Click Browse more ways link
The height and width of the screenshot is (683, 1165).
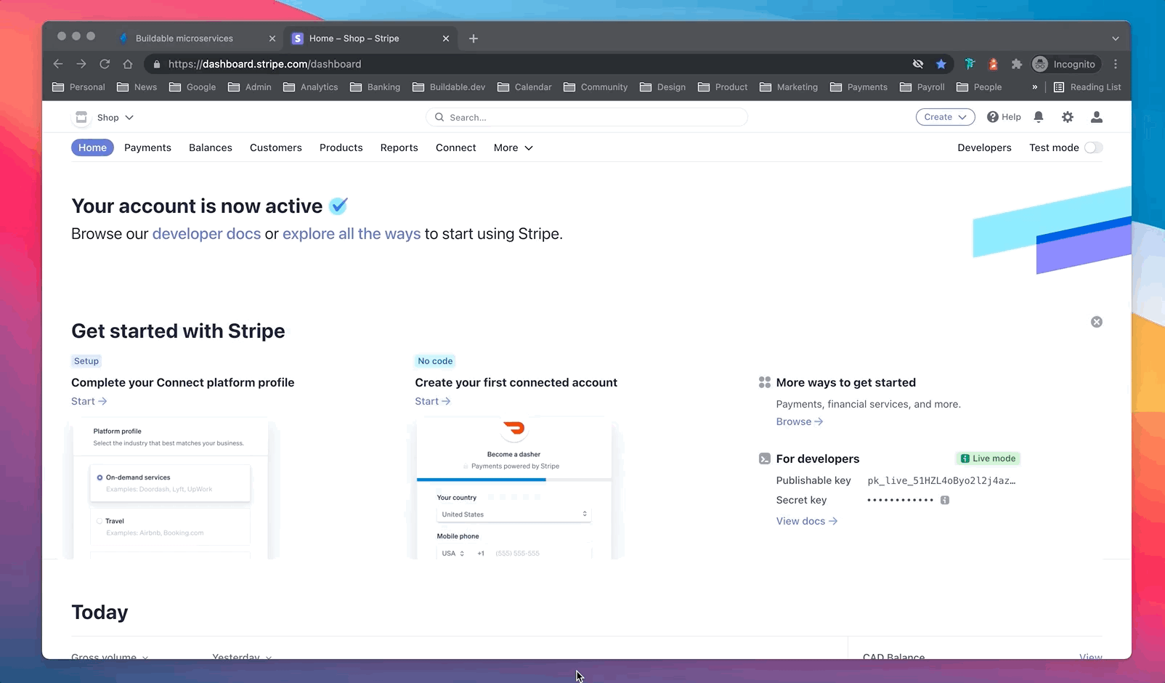coord(800,421)
